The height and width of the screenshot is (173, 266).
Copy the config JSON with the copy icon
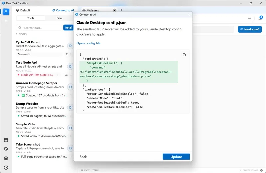click(184, 55)
